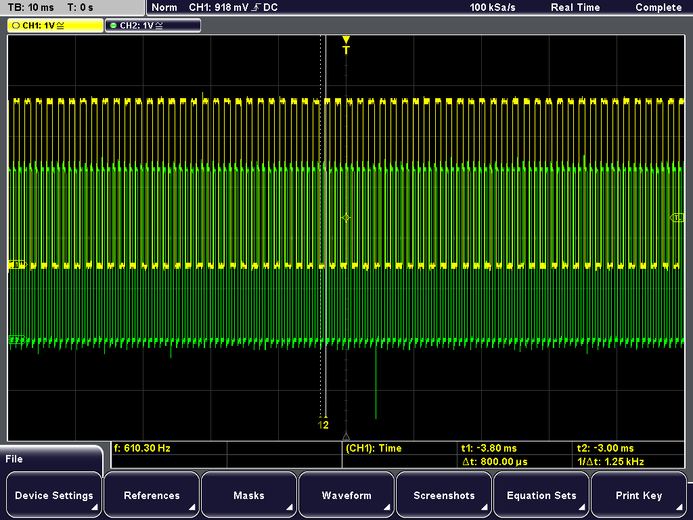Toggle the CH1 1V channel indicator
The width and height of the screenshot is (693, 520).
(x=55, y=25)
